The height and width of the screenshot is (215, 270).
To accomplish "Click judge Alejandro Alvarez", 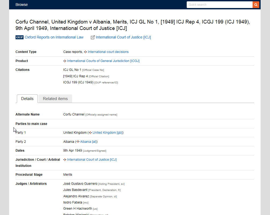I will 76,196.
